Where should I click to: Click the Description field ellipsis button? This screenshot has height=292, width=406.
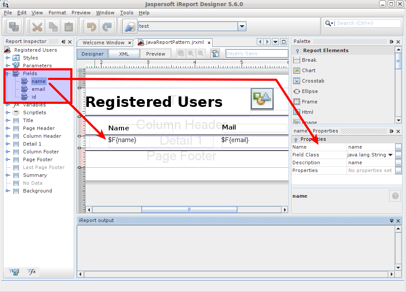[398, 163]
